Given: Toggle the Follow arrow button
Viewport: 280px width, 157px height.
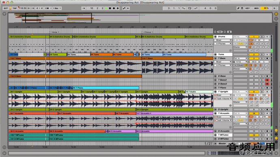Looking at the screenshot, I should click(x=84, y=8).
